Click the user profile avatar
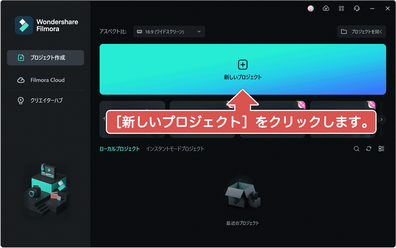The image size is (396, 248). click(x=310, y=8)
